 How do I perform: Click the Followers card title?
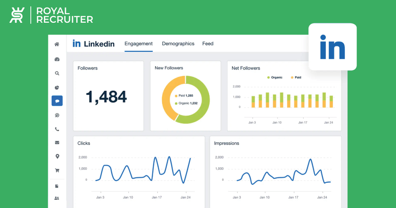[x=87, y=68]
